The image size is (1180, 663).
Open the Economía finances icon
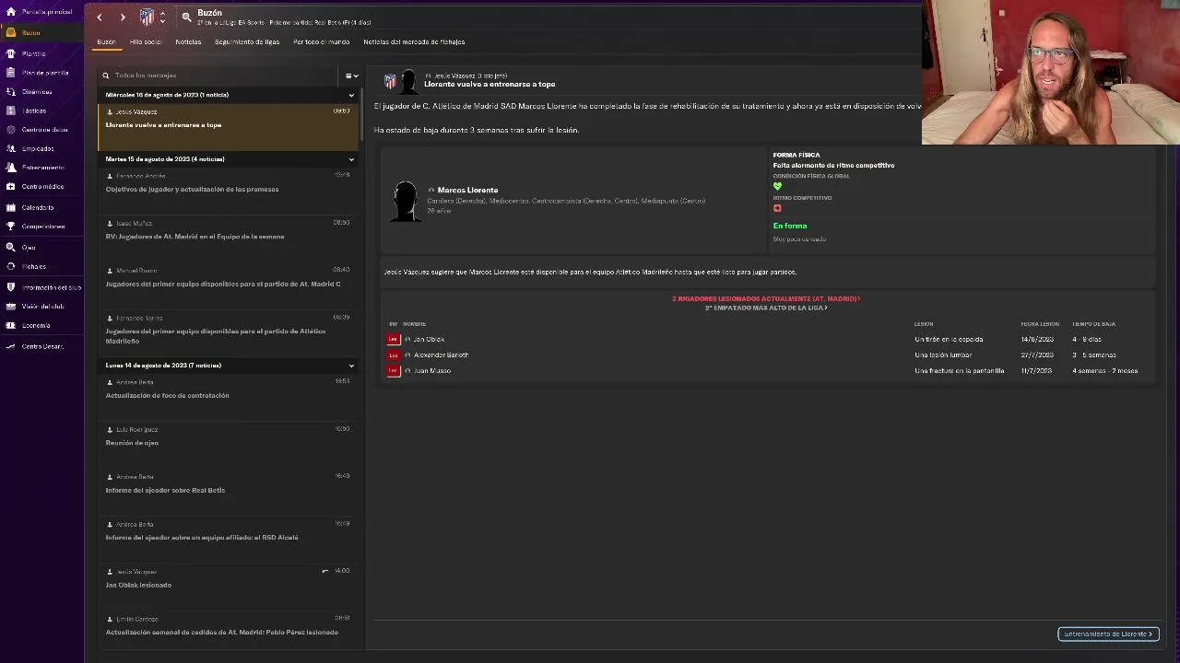10,325
